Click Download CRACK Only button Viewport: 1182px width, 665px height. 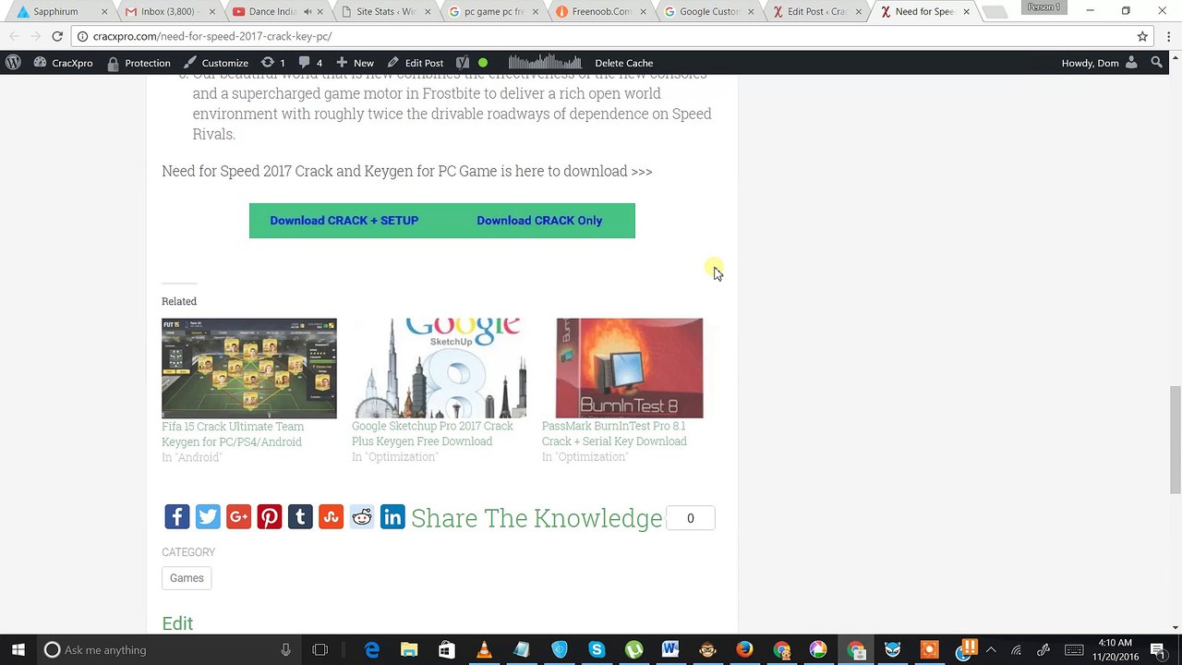pos(539,221)
